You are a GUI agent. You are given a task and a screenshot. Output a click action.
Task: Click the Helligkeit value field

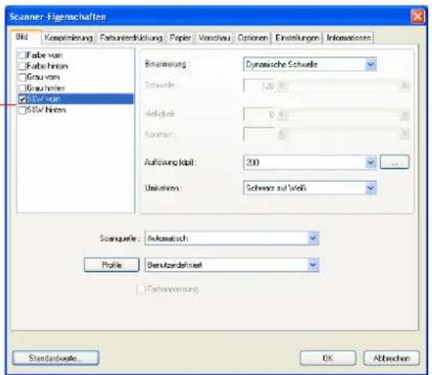coord(260,114)
